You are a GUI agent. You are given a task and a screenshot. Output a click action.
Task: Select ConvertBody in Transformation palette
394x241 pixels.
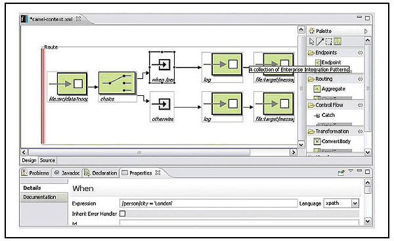pyautogui.click(x=332, y=141)
